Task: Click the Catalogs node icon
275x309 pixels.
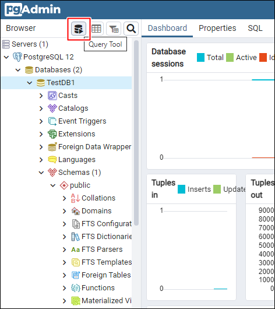Action: (x=52, y=108)
